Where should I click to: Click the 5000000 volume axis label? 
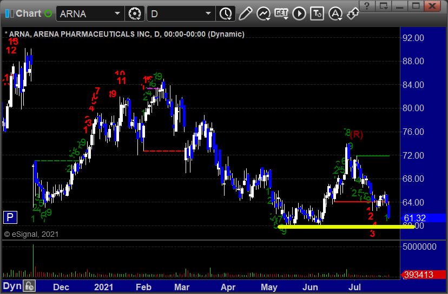point(419,247)
